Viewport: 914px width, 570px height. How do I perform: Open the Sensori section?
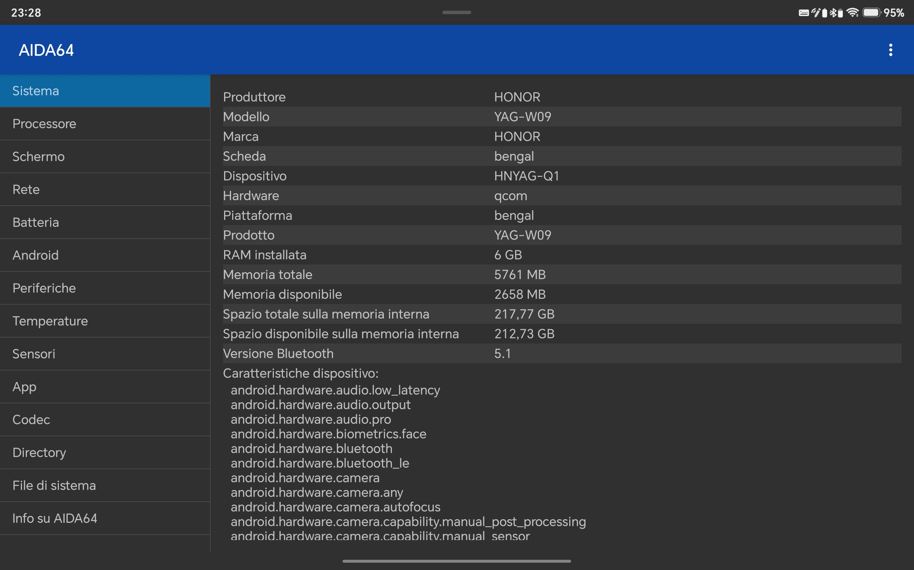point(105,354)
